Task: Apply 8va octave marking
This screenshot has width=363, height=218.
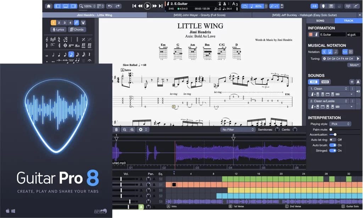Action: tap(71, 45)
